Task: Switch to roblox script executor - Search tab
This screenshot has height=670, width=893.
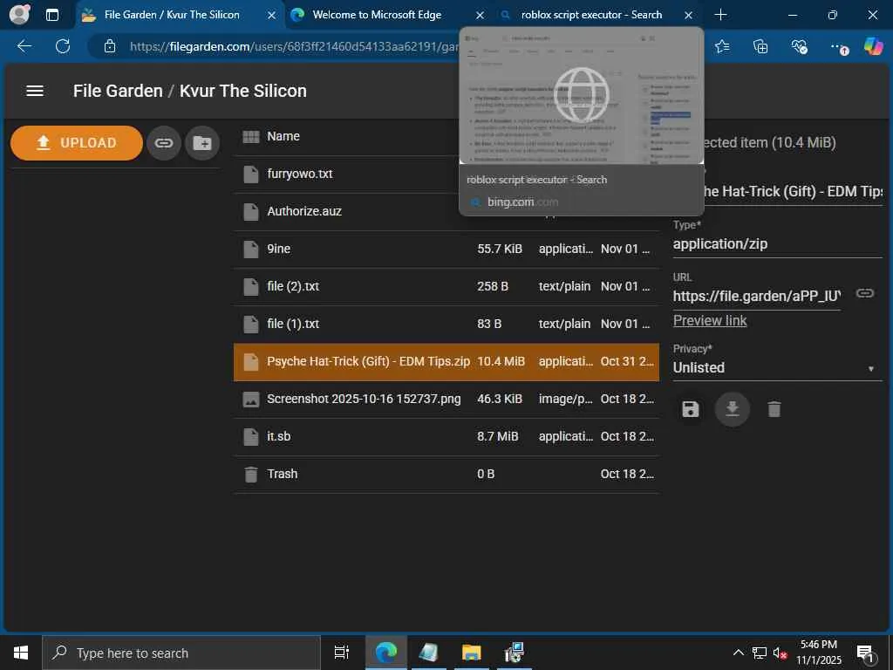Action: (x=591, y=15)
